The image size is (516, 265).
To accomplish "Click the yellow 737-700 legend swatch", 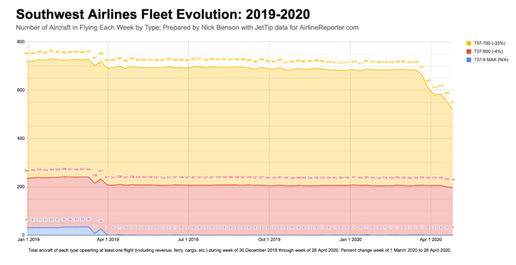I will pyautogui.click(x=469, y=43).
